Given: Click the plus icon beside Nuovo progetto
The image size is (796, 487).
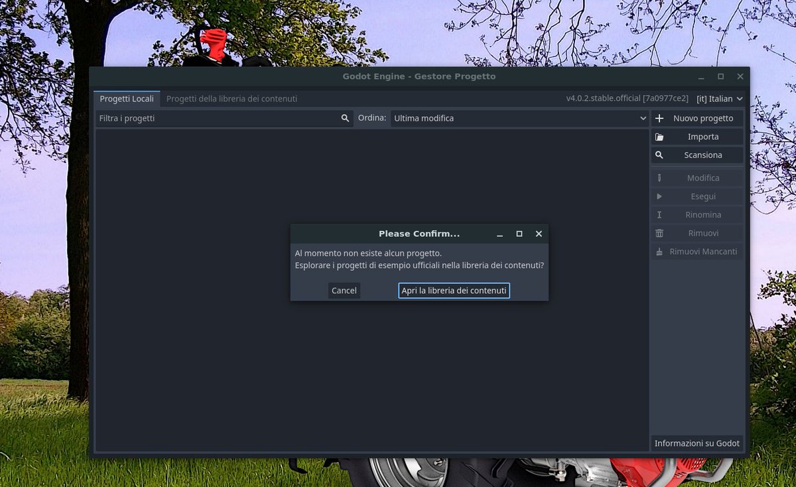Looking at the screenshot, I should [659, 118].
